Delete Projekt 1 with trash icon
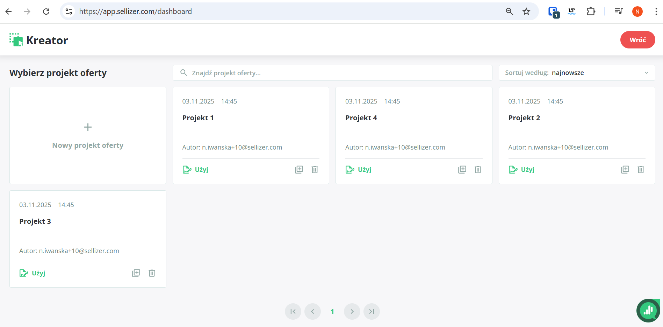Image resolution: width=663 pixels, height=327 pixels. [x=315, y=169]
